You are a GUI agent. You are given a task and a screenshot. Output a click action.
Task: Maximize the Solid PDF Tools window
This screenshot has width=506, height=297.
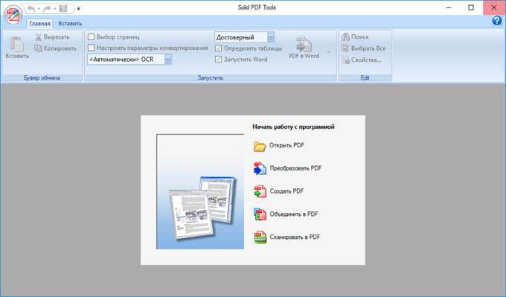click(471, 7)
